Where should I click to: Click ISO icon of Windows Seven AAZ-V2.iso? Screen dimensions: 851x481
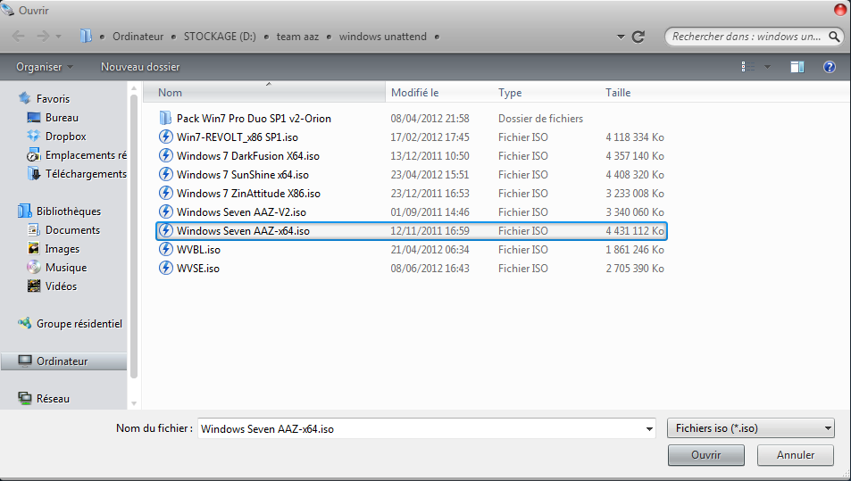pyautogui.click(x=165, y=211)
